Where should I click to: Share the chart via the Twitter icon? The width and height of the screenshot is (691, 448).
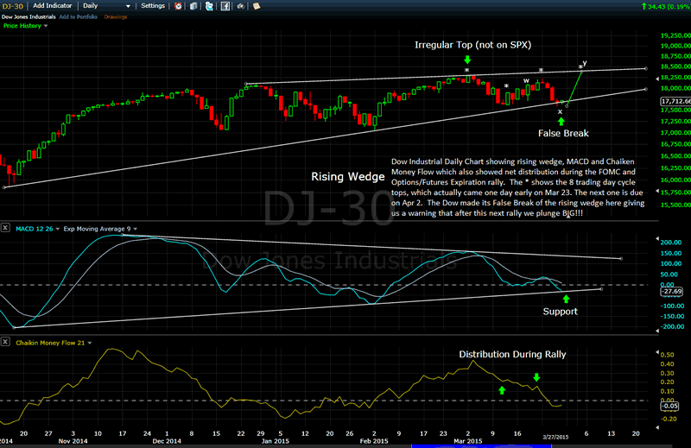pyautogui.click(x=208, y=6)
